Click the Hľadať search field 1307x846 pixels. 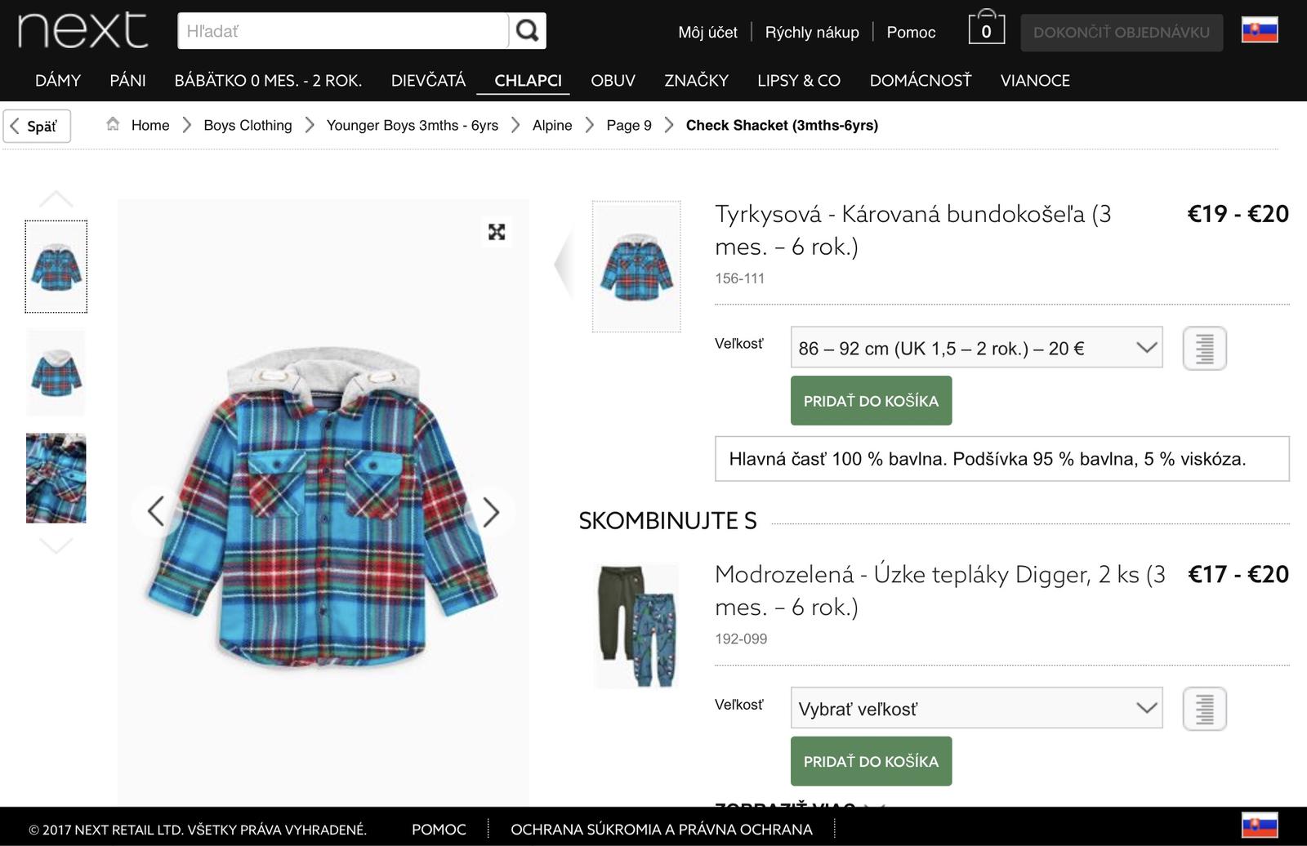coord(343,31)
